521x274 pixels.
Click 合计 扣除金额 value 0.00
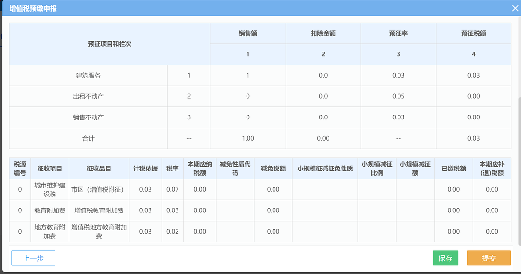click(x=323, y=138)
